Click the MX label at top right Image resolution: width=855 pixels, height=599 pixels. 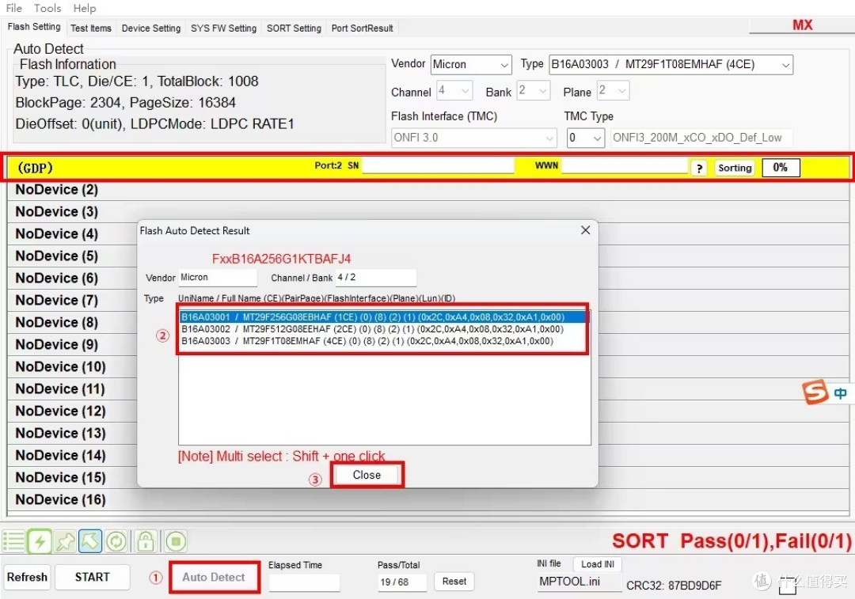[802, 25]
